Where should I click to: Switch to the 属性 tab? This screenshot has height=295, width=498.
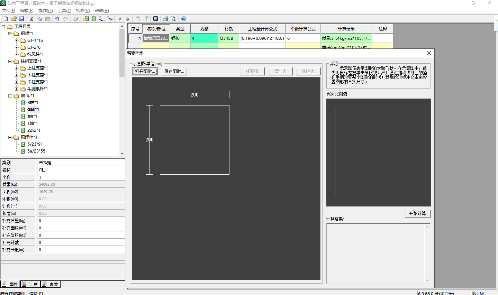(10, 284)
